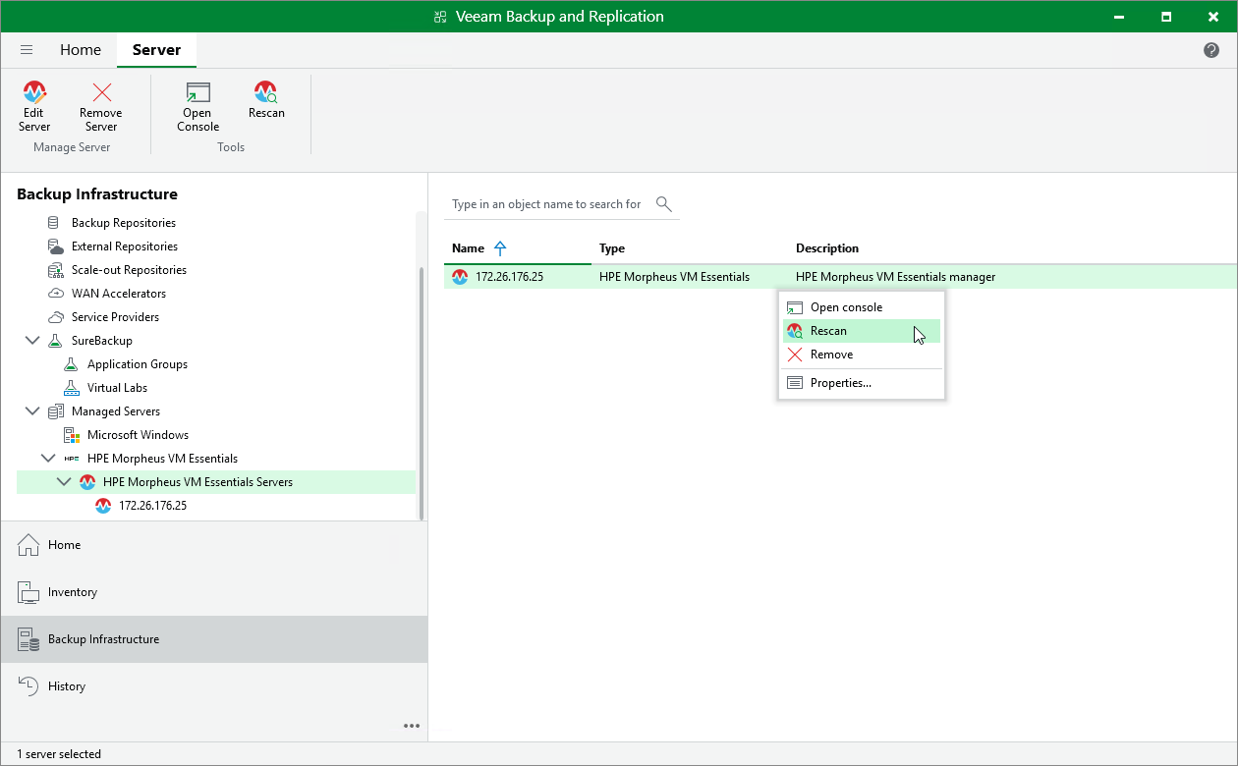Click the Backup Infrastructure view icon
Image resolution: width=1238 pixels, height=766 pixels.
coord(28,639)
